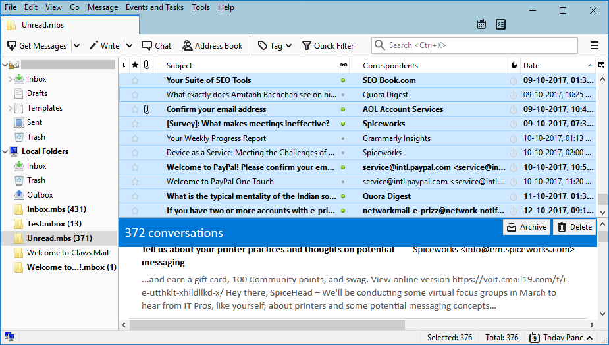Delete the selected conversations
The height and width of the screenshot is (345, 609).
(x=574, y=227)
